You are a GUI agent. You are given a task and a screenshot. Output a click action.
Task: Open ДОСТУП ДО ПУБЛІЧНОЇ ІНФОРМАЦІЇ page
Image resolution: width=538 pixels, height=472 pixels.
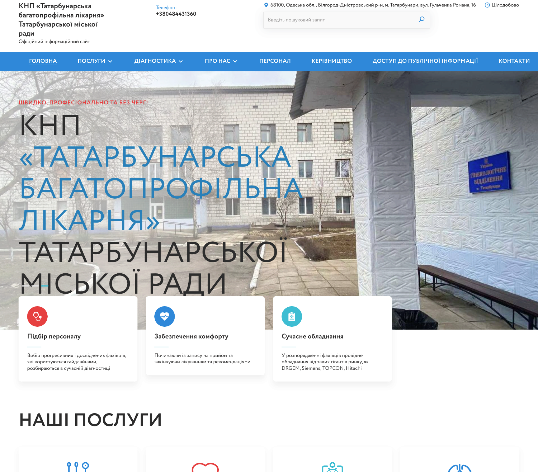pyautogui.click(x=425, y=61)
